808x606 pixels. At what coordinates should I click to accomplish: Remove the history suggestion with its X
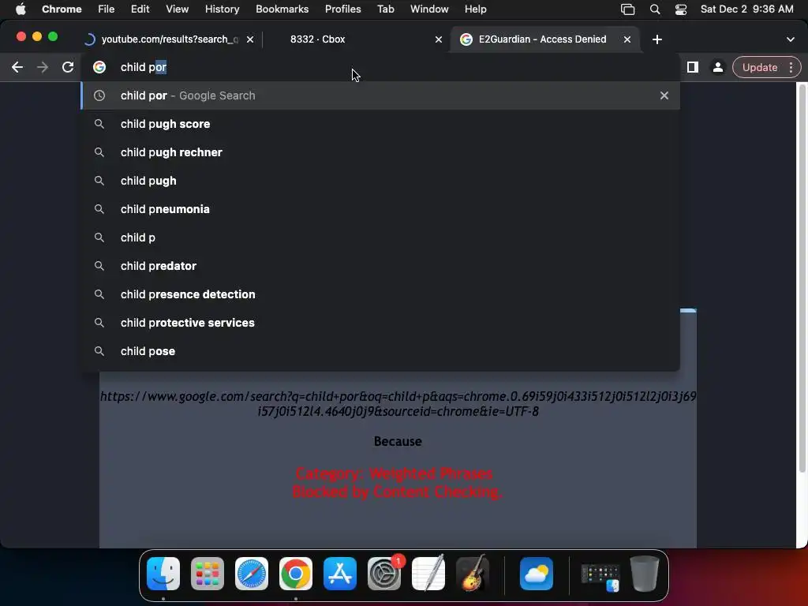(x=664, y=95)
